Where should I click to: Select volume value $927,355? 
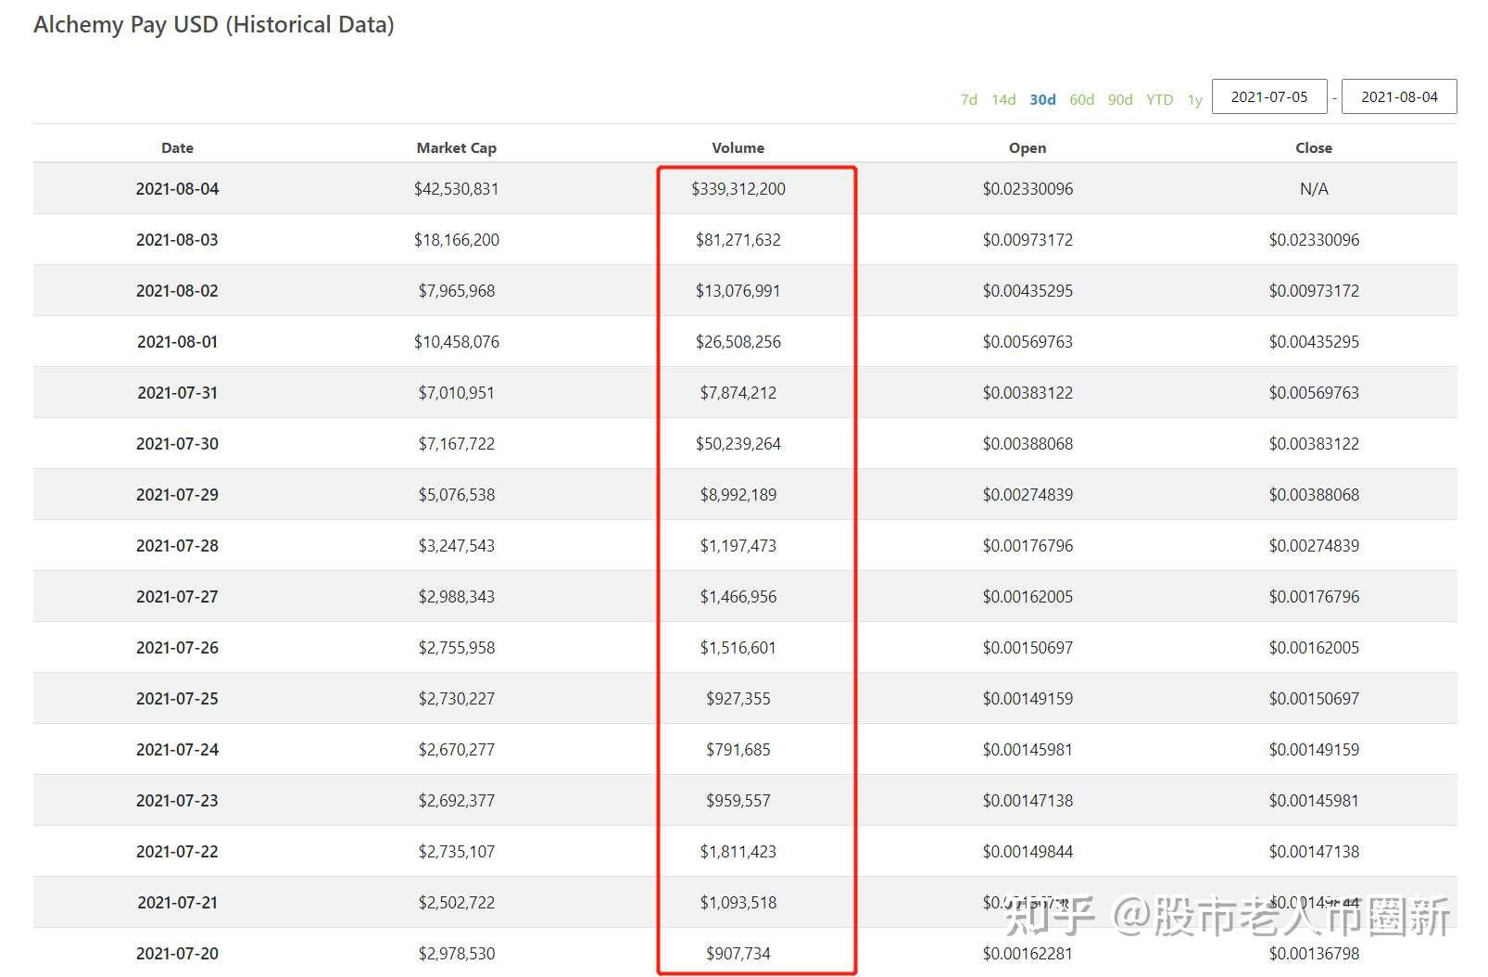pos(738,699)
